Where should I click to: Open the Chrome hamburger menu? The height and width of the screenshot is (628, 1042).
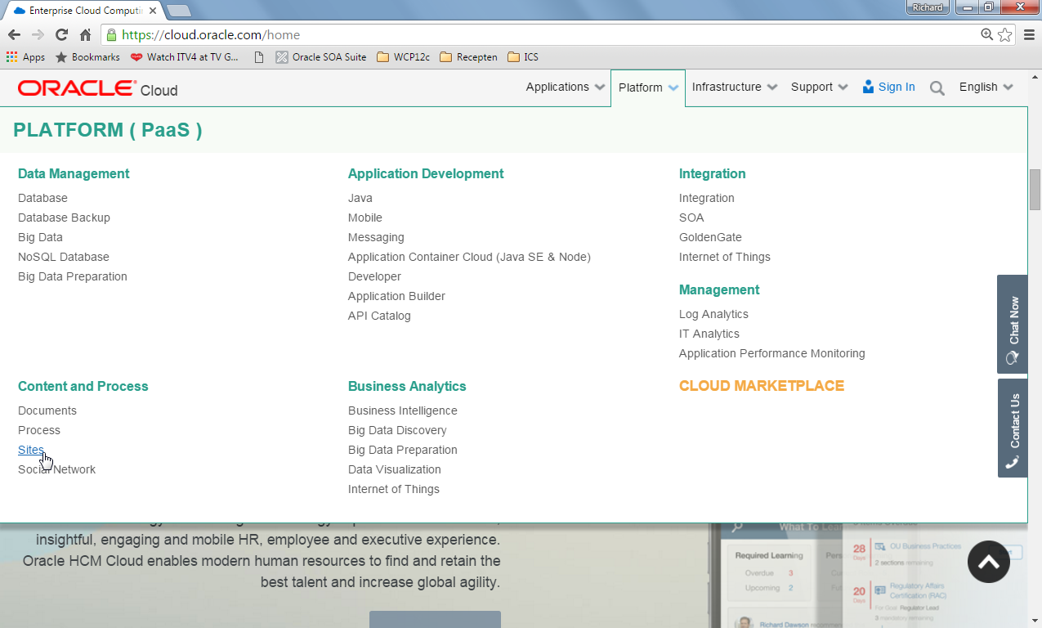coord(1028,34)
